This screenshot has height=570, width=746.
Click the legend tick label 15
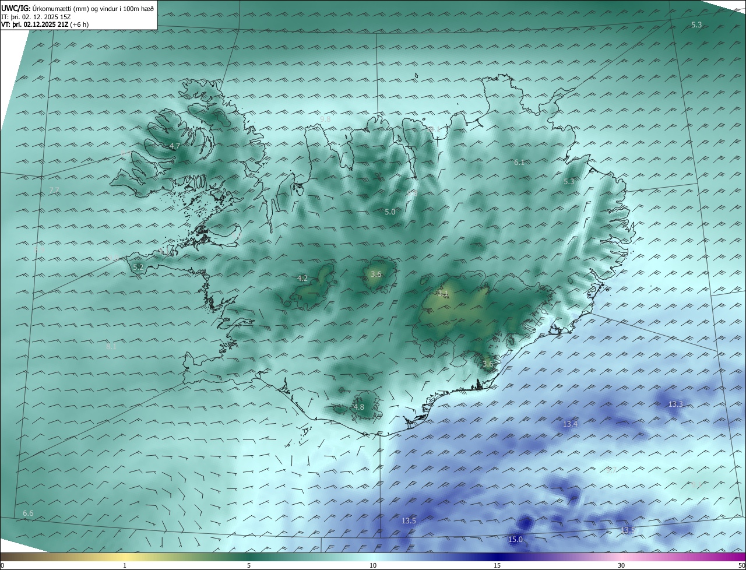[x=497, y=565]
